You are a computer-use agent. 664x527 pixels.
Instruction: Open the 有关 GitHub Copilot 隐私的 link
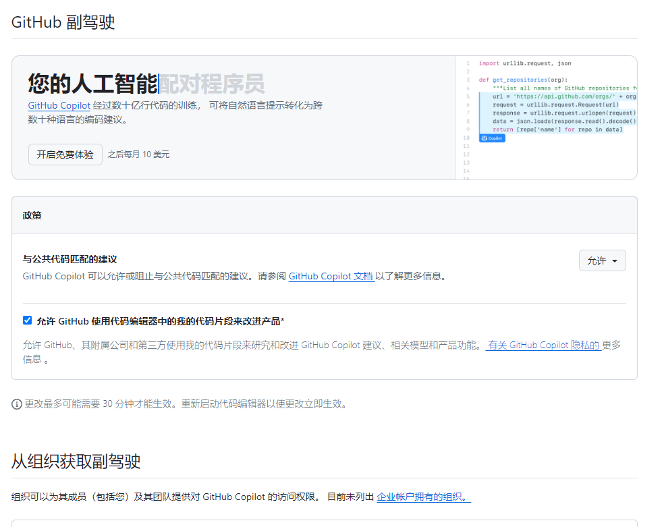click(x=544, y=345)
